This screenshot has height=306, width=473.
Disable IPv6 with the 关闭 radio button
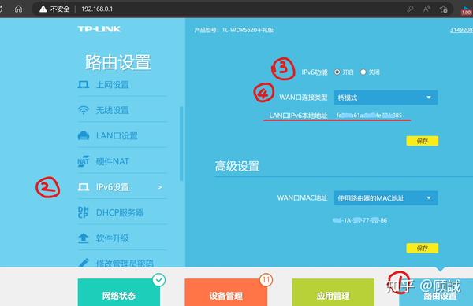(x=363, y=72)
